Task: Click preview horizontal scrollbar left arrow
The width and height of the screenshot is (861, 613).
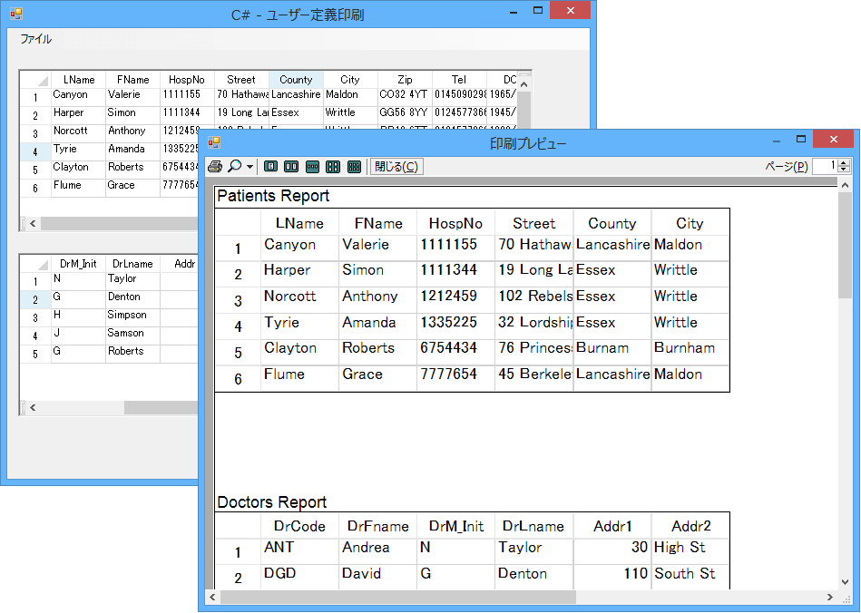Action: click(x=212, y=597)
